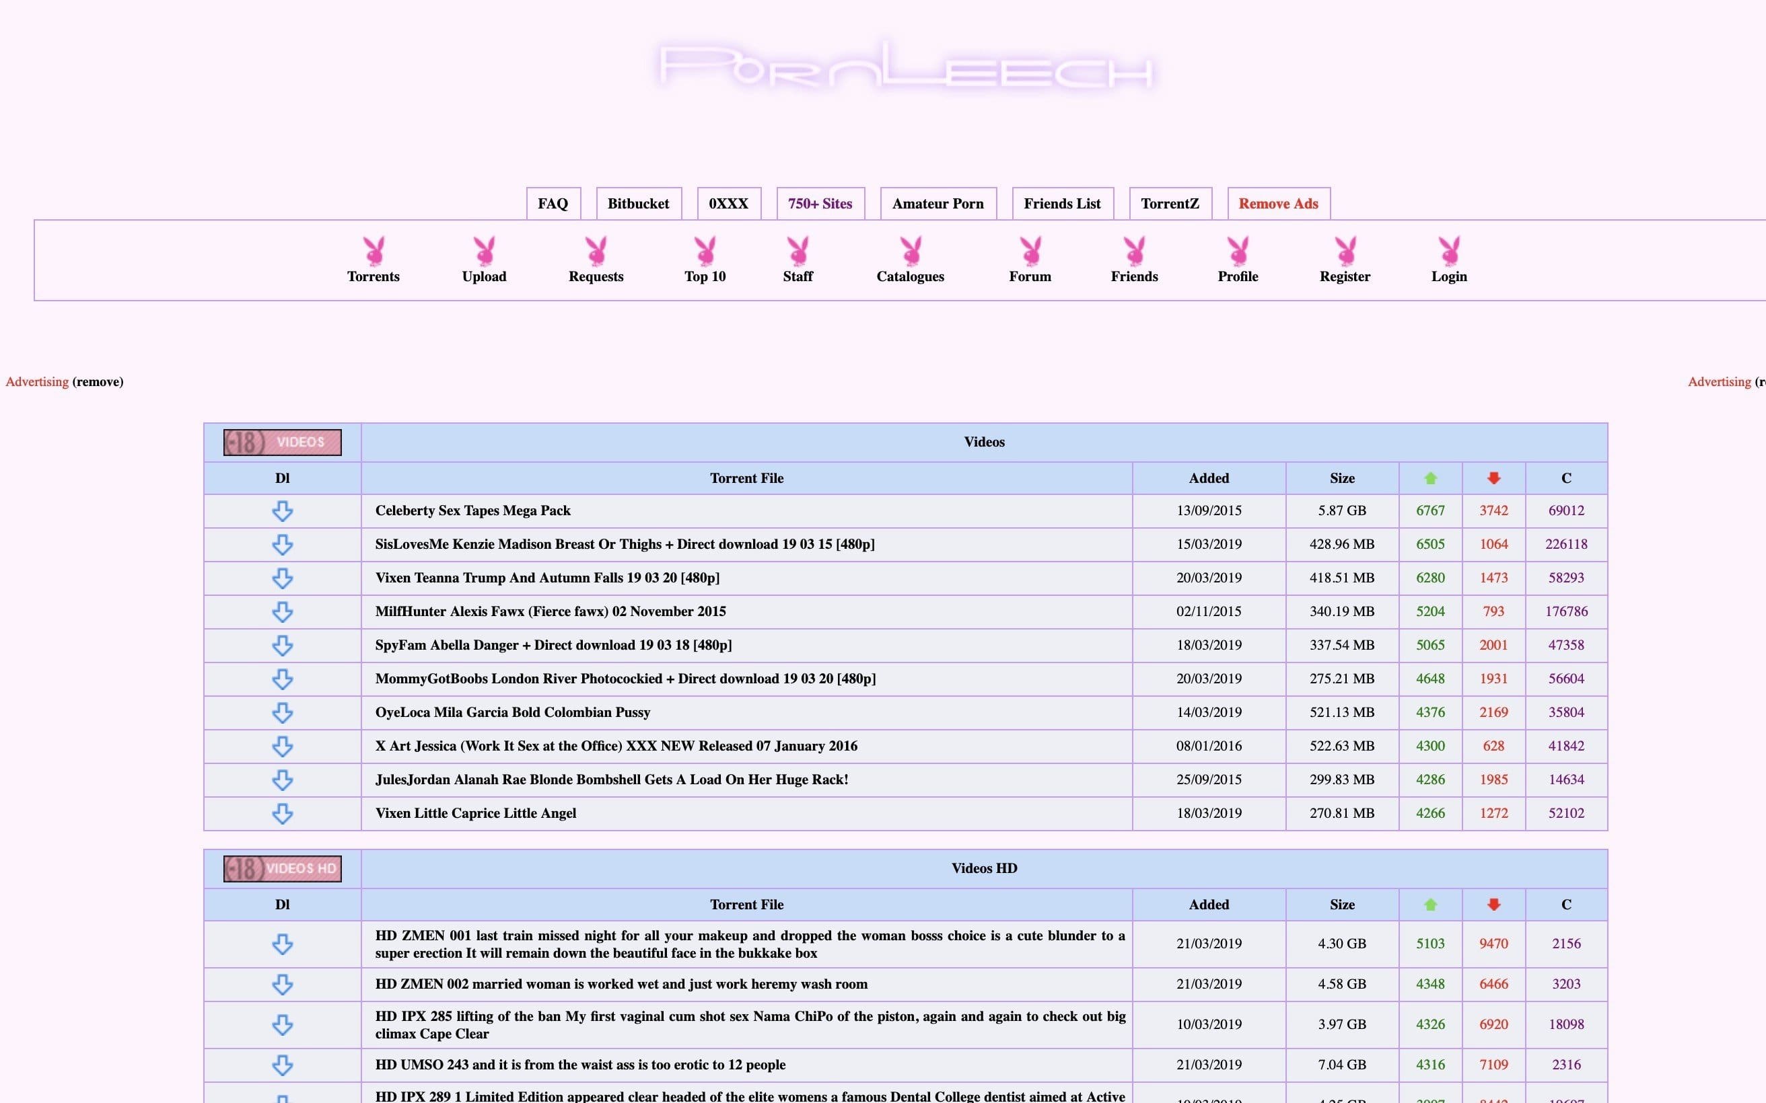Click the added date 13/09/2015

pos(1209,510)
